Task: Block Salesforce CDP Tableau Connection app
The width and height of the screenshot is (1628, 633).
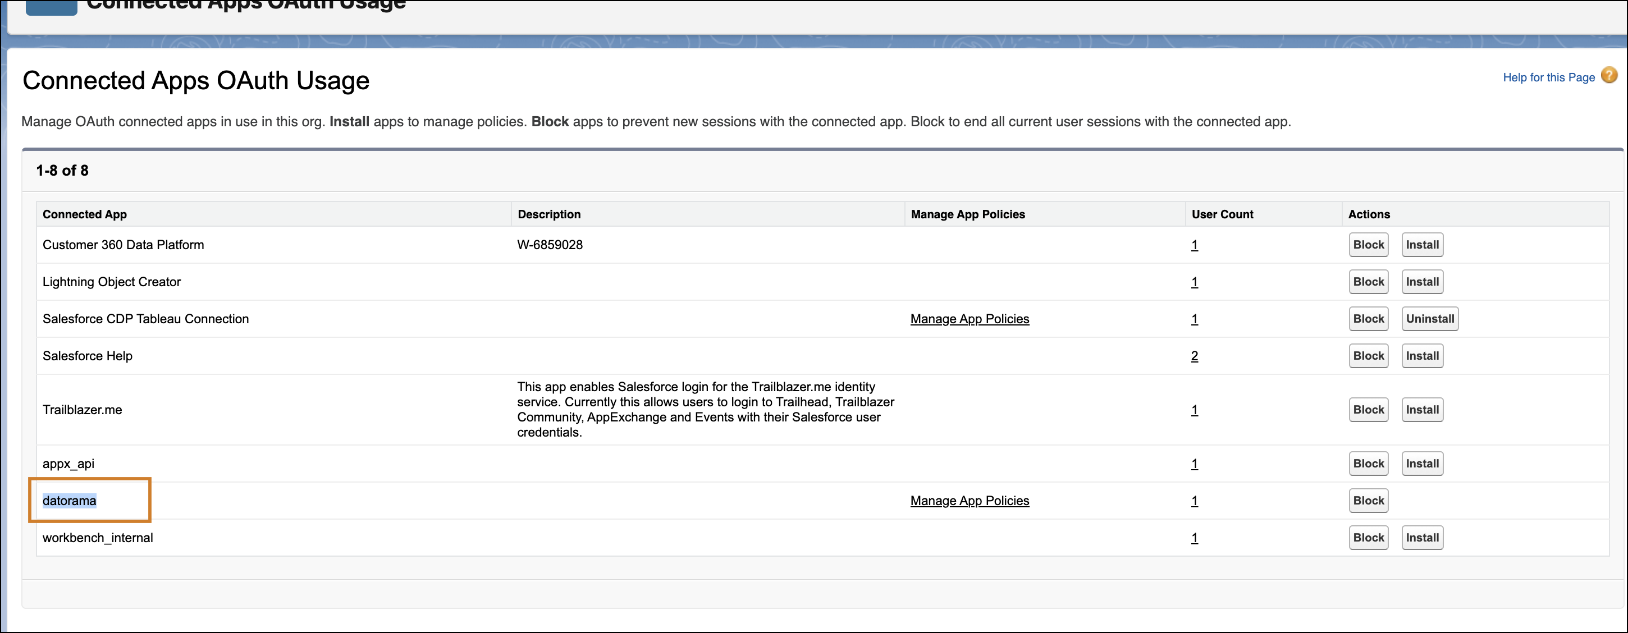Action: pyautogui.click(x=1368, y=319)
